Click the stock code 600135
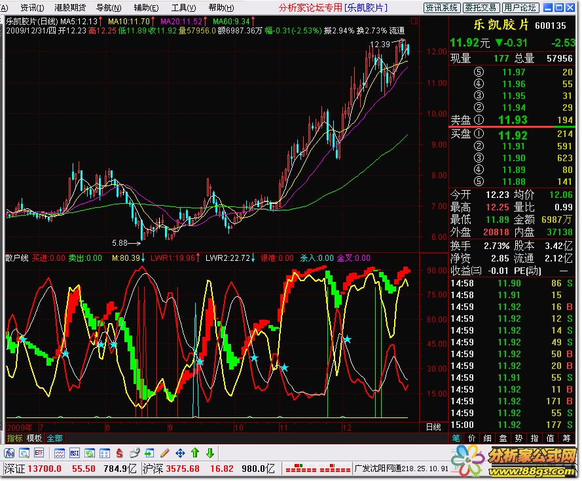 click(x=551, y=26)
